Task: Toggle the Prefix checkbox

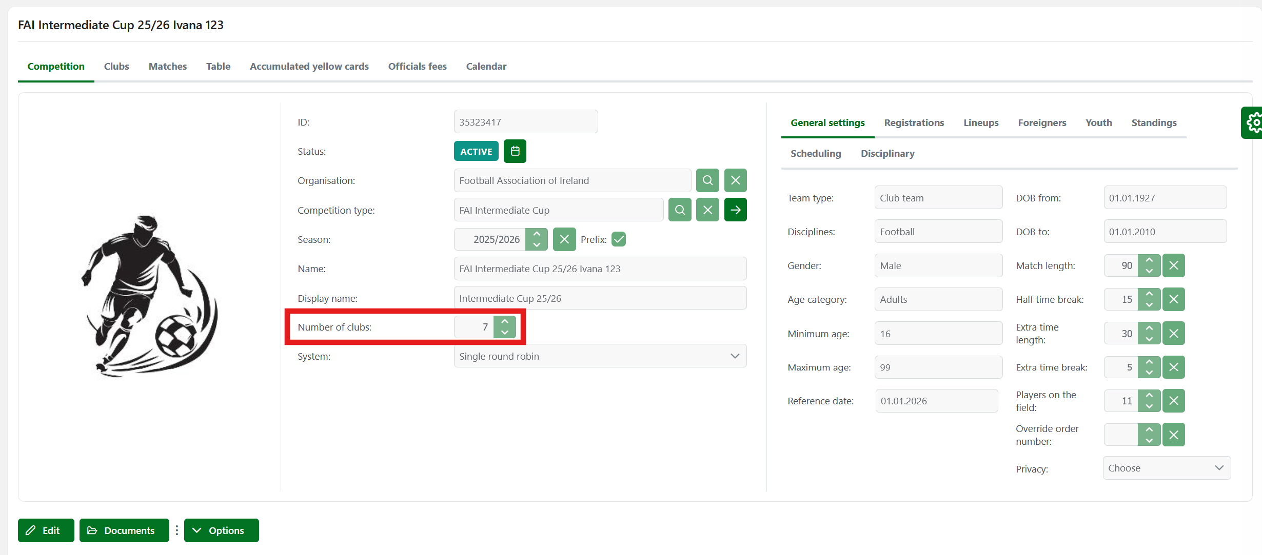Action: pos(619,239)
